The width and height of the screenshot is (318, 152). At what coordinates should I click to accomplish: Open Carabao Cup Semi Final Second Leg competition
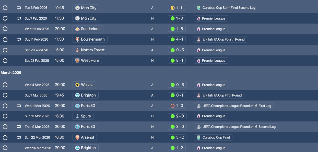pyautogui.click(x=229, y=8)
